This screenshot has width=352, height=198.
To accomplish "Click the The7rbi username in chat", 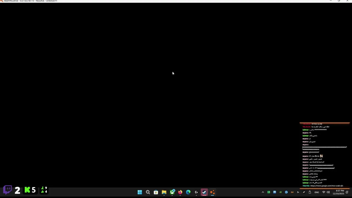I will [306, 186].
